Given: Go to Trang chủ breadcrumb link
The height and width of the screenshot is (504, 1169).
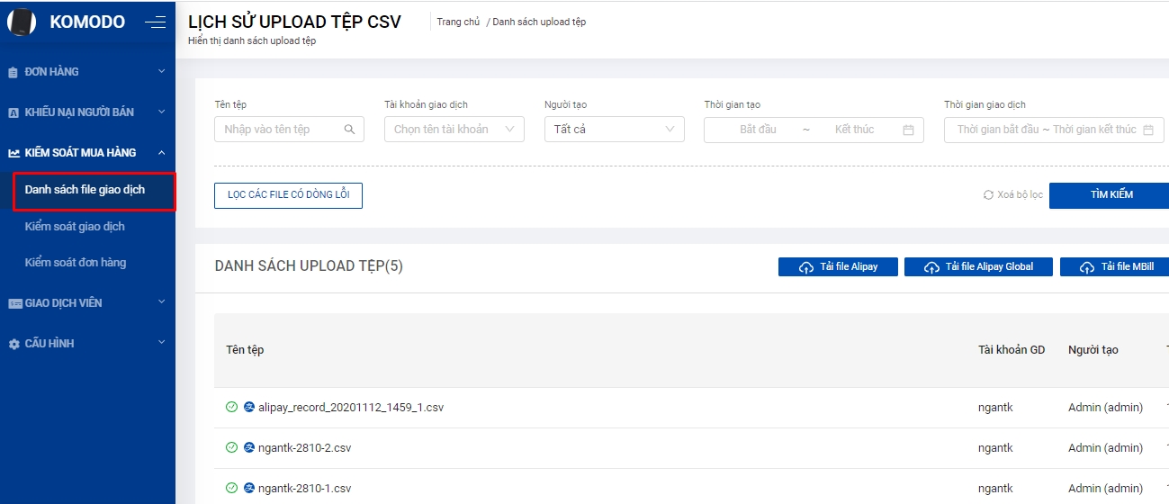Looking at the screenshot, I should coord(458,22).
